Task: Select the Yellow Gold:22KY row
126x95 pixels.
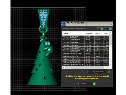Action: (86, 51)
